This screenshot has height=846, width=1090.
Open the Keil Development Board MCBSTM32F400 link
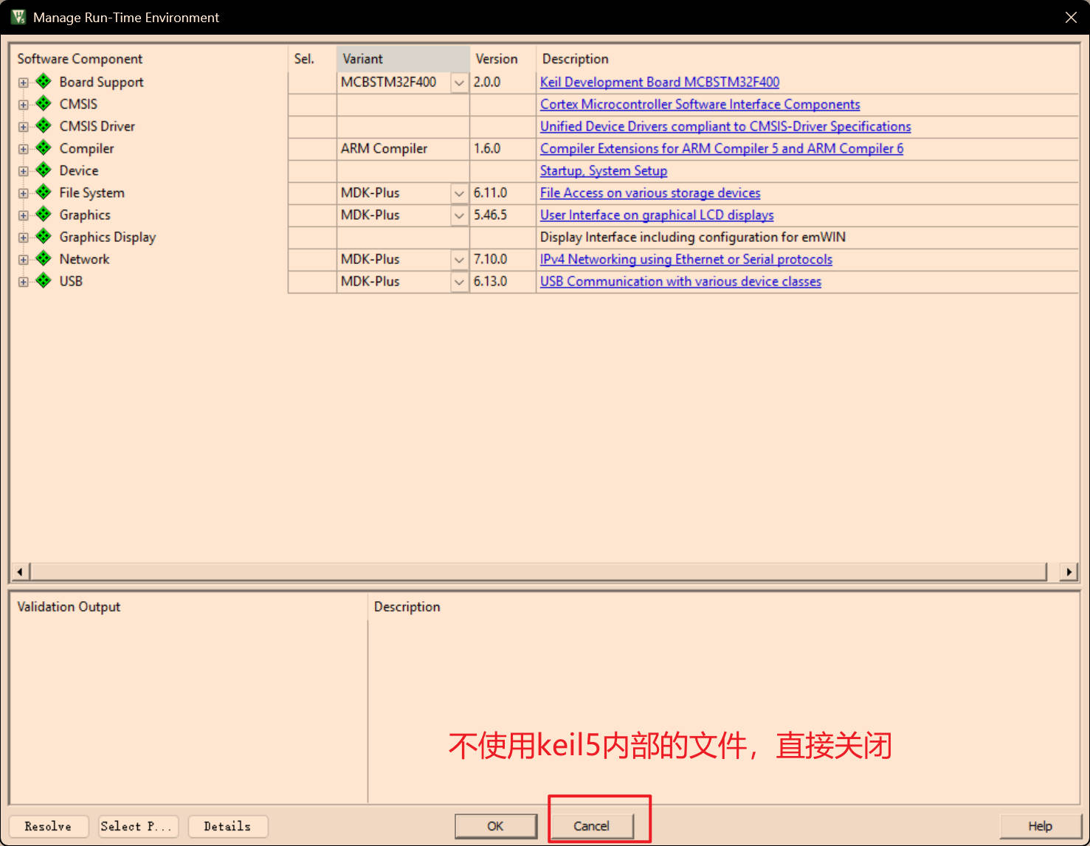pos(659,83)
